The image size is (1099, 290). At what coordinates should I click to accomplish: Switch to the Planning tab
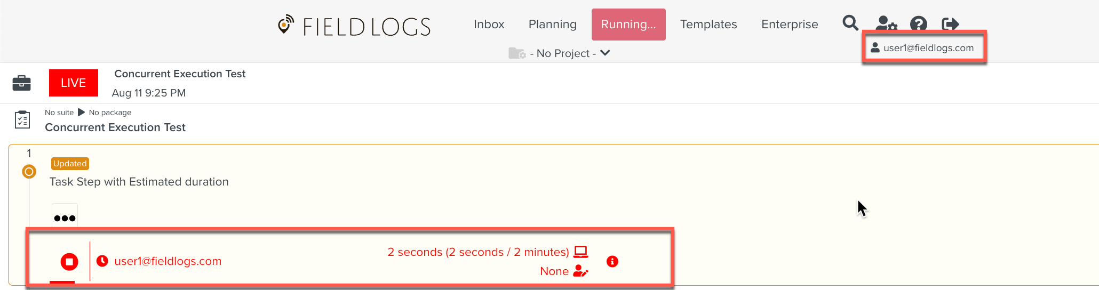pyautogui.click(x=552, y=25)
